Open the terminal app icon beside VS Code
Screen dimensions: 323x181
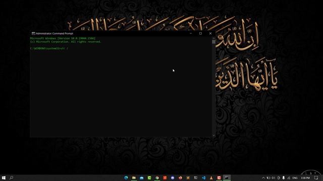196,177
